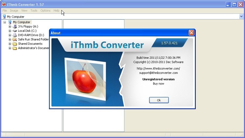Select My Computer label in tree
Image resolution: width=245 pixels, height=138 pixels.
pos(22,22)
